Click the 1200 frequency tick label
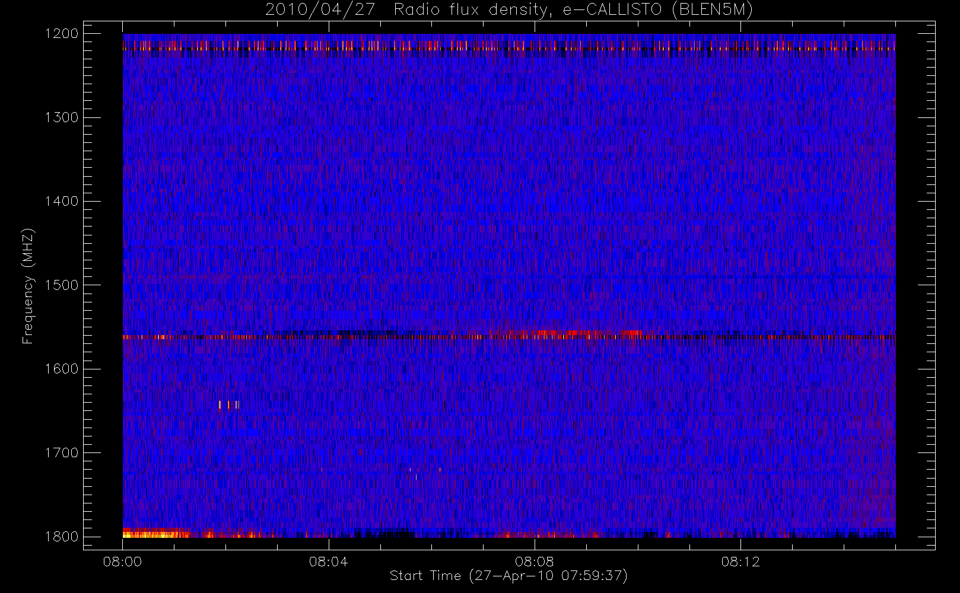The height and width of the screenshot is (593, 960). [x=62, y=34]
